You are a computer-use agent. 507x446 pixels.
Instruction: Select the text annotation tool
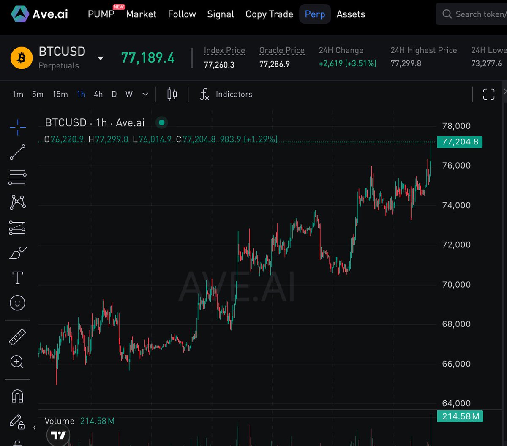tap(17, 277)
